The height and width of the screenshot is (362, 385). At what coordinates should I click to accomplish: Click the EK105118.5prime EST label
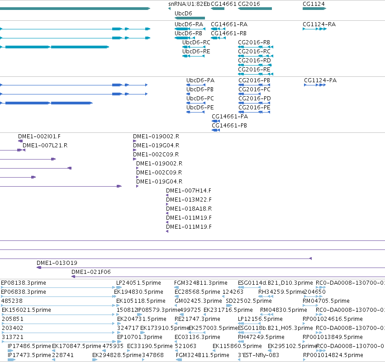click(141, 301)
